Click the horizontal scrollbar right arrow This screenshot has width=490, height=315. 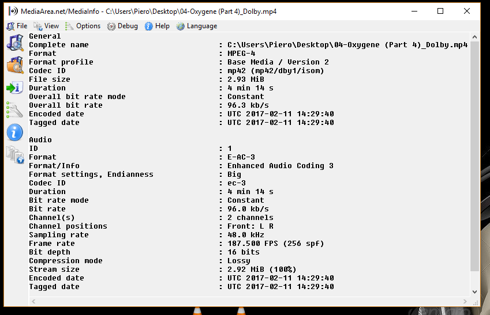click(465, 301)
